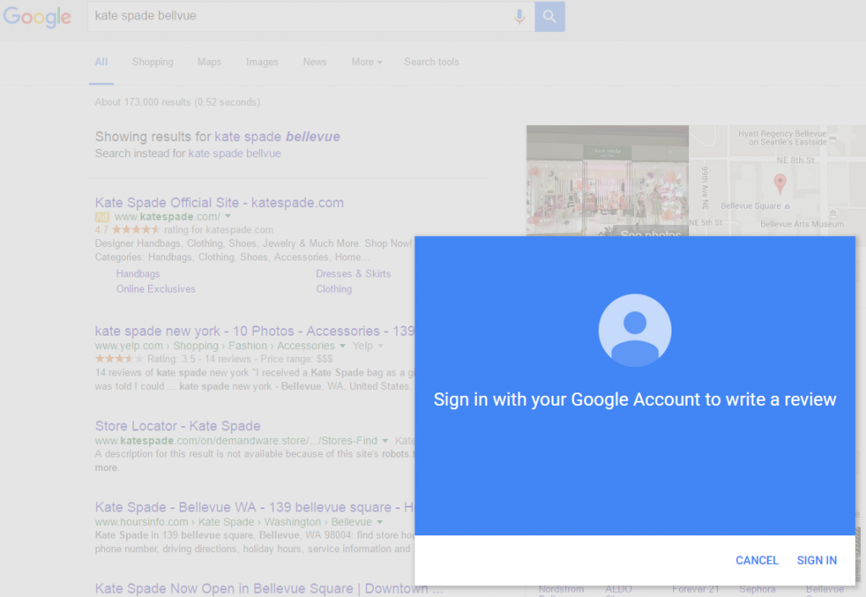Click the red map pin marker
This screenshot has height=597, width=866.
[780, 183]
